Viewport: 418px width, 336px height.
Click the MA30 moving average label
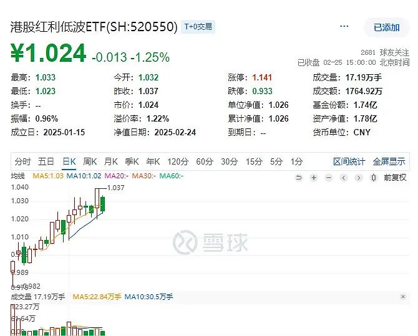pos(144,176)
